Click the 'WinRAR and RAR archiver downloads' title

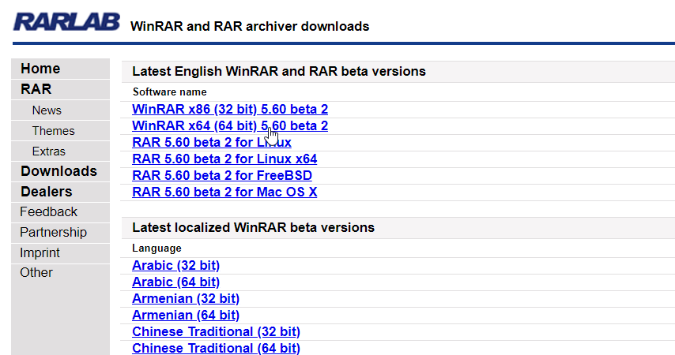point(250,26)
